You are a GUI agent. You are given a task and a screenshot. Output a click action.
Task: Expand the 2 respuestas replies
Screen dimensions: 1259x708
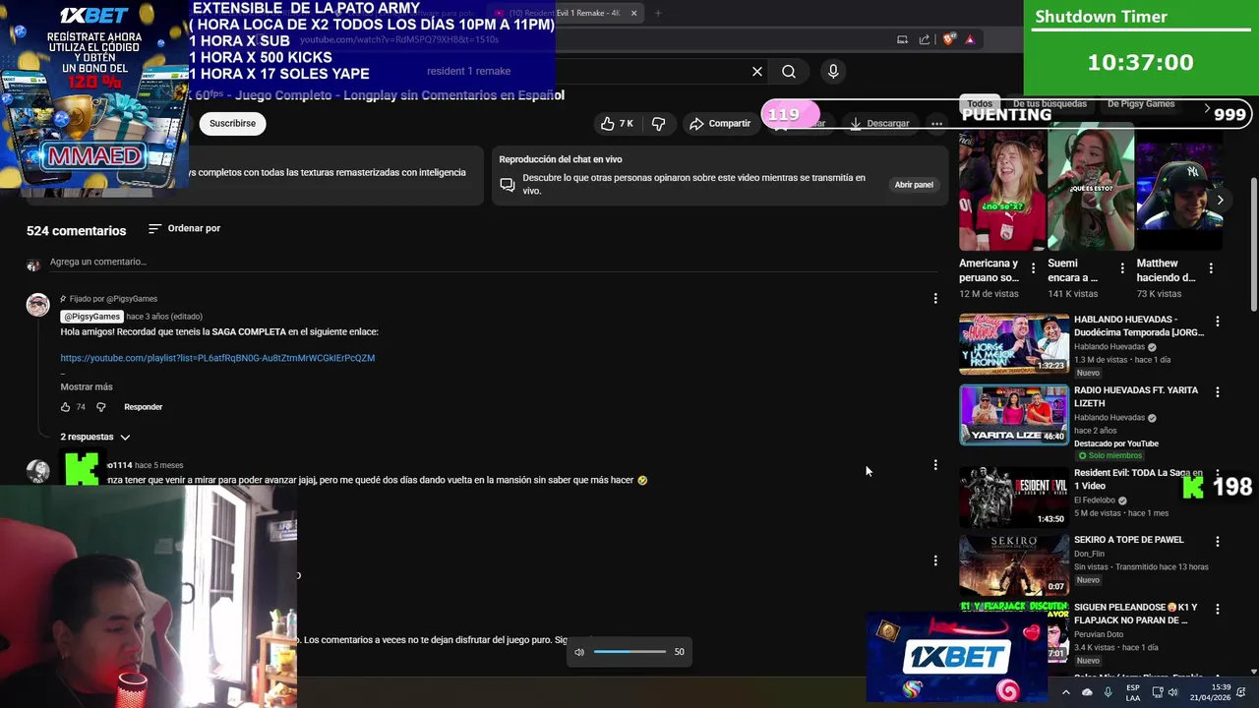[95, 437]
